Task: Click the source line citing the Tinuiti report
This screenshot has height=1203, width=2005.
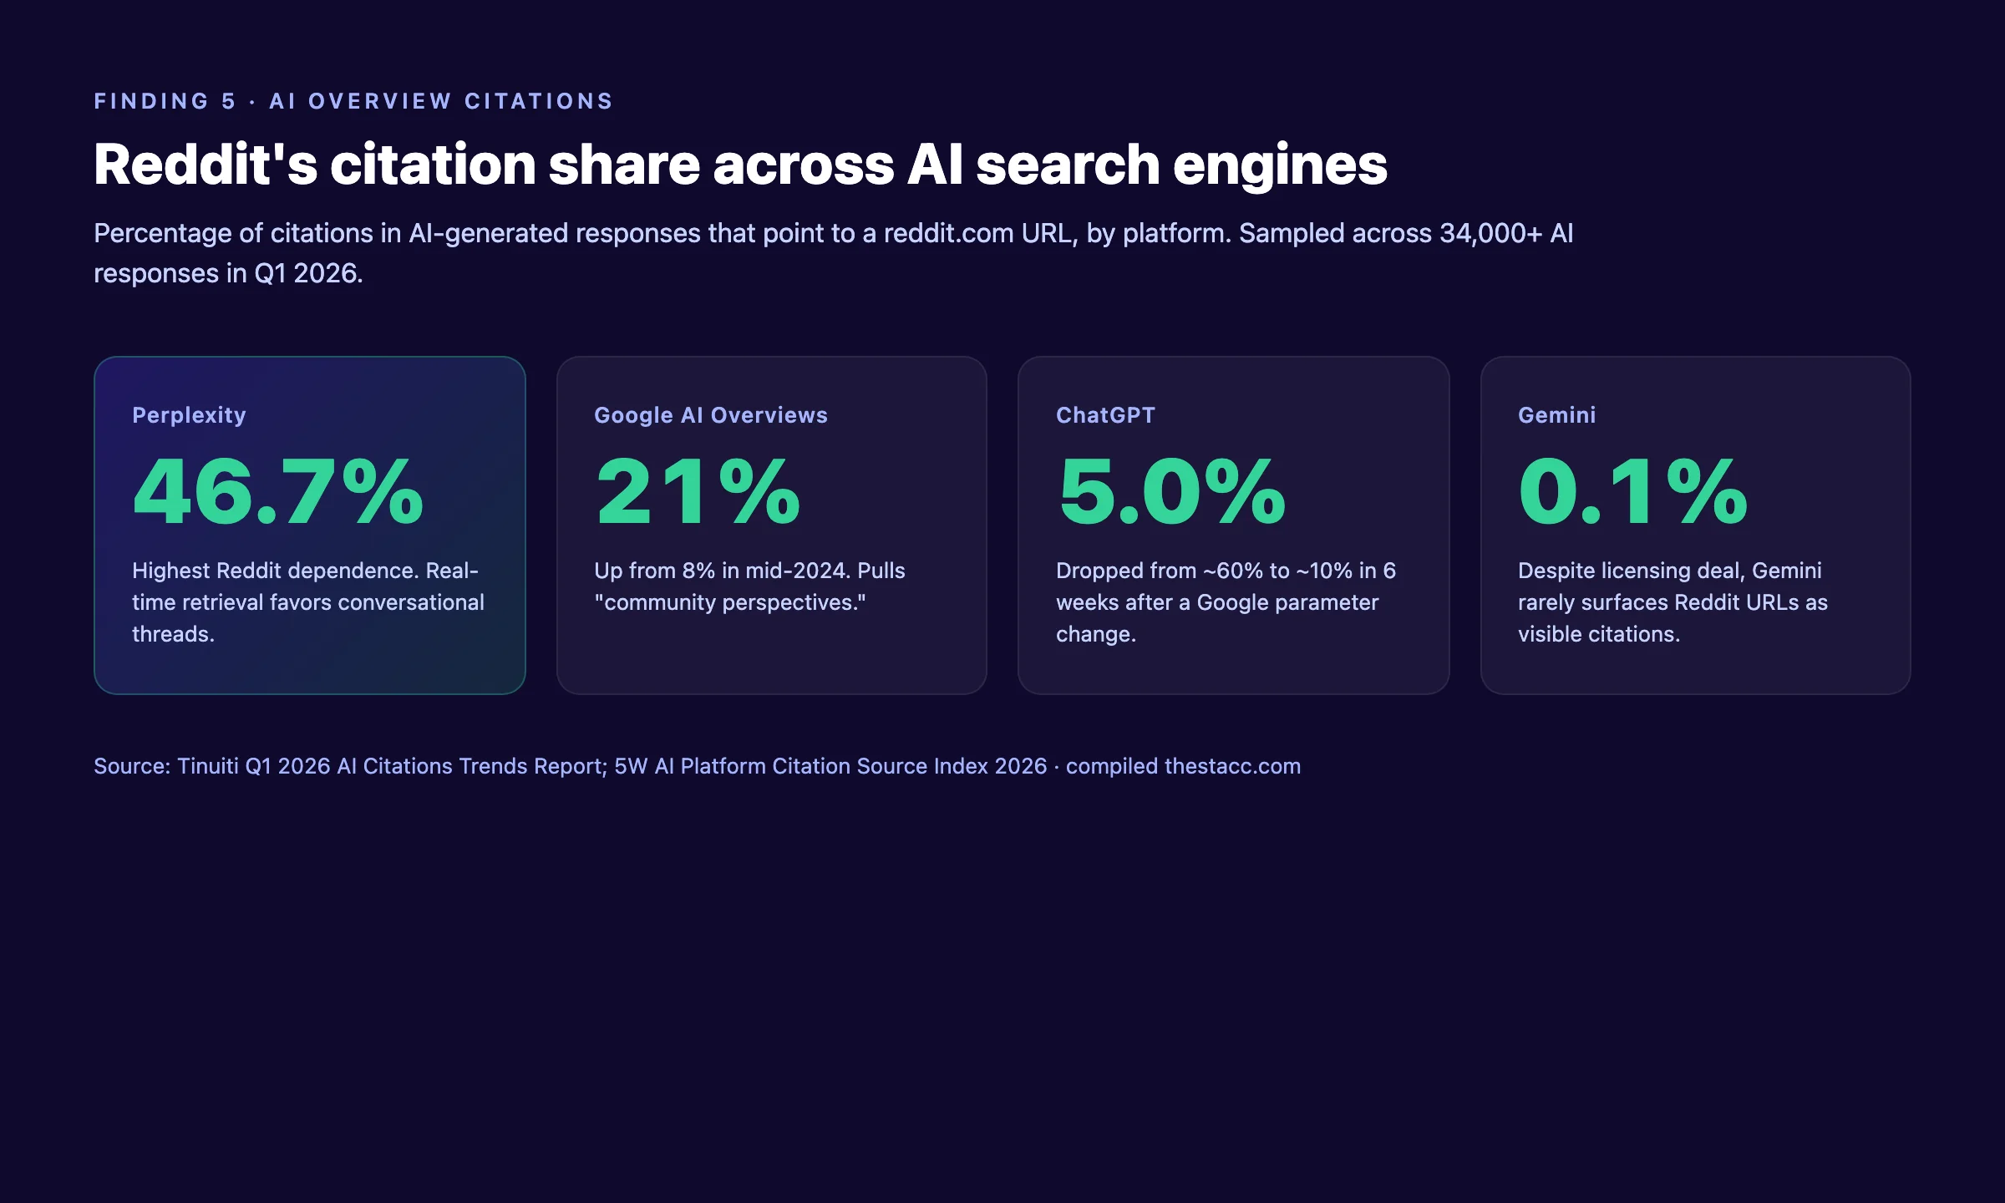Action: click(x=697, y=766)
